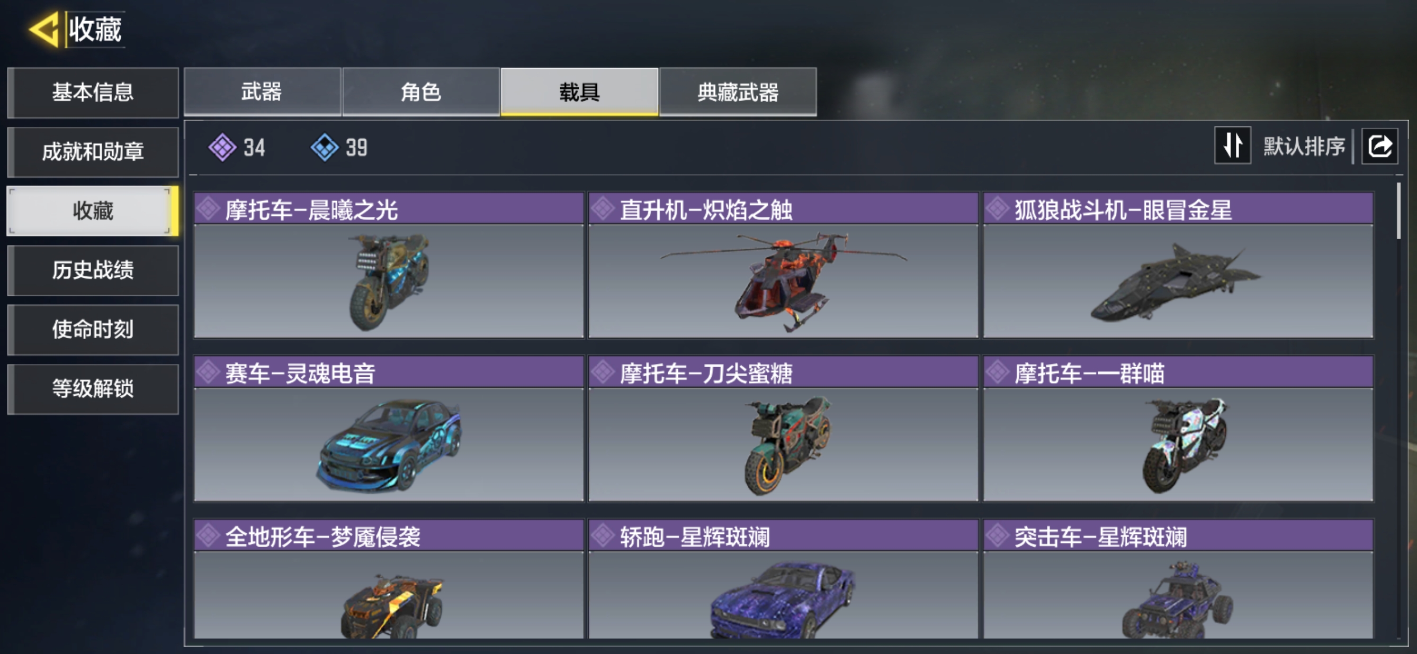Click the vehicle list vertical scrollbar
The height and width of the screenshot is (654, 1417).
[x=1399, y=212]
